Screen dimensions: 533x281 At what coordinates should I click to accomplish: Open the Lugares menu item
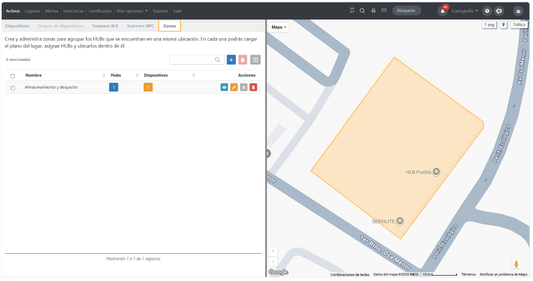32,11
